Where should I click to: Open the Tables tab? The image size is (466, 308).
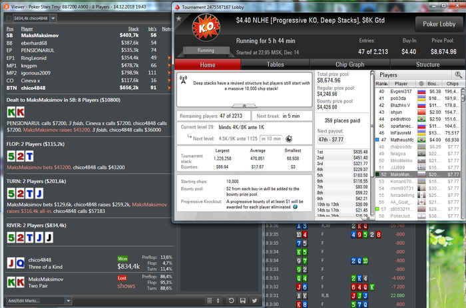(x=275, y=65)
